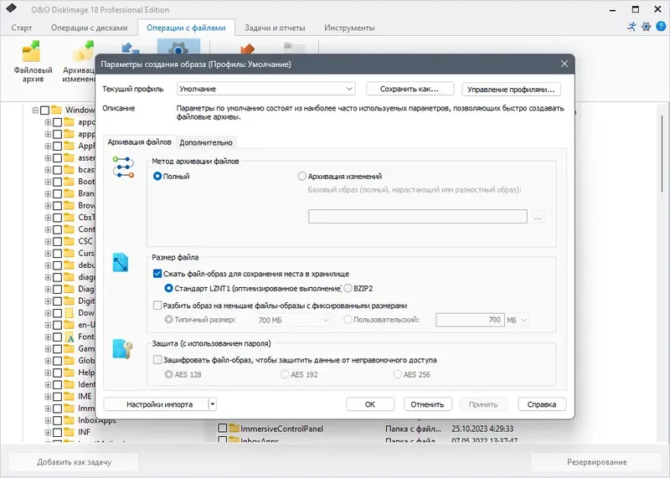Click the O&O DiskImage app logo
This screenshot has height=478, width=670.
11,8
